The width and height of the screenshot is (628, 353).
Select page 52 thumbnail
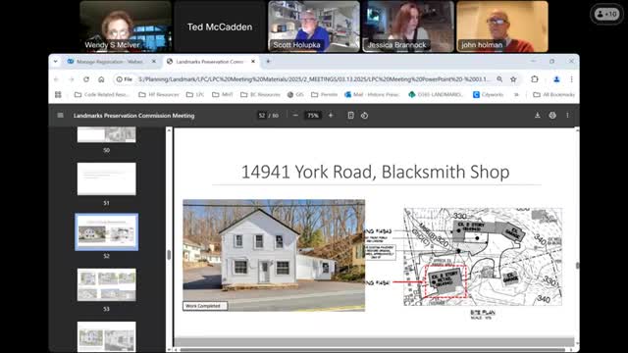pyautogui.click(x=107, y=232)
